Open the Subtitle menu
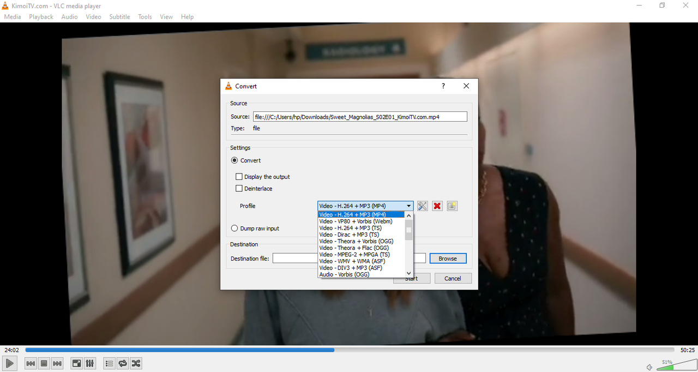Image resolution: width=698 pixels, height=372 pixels. coord(119,17)
